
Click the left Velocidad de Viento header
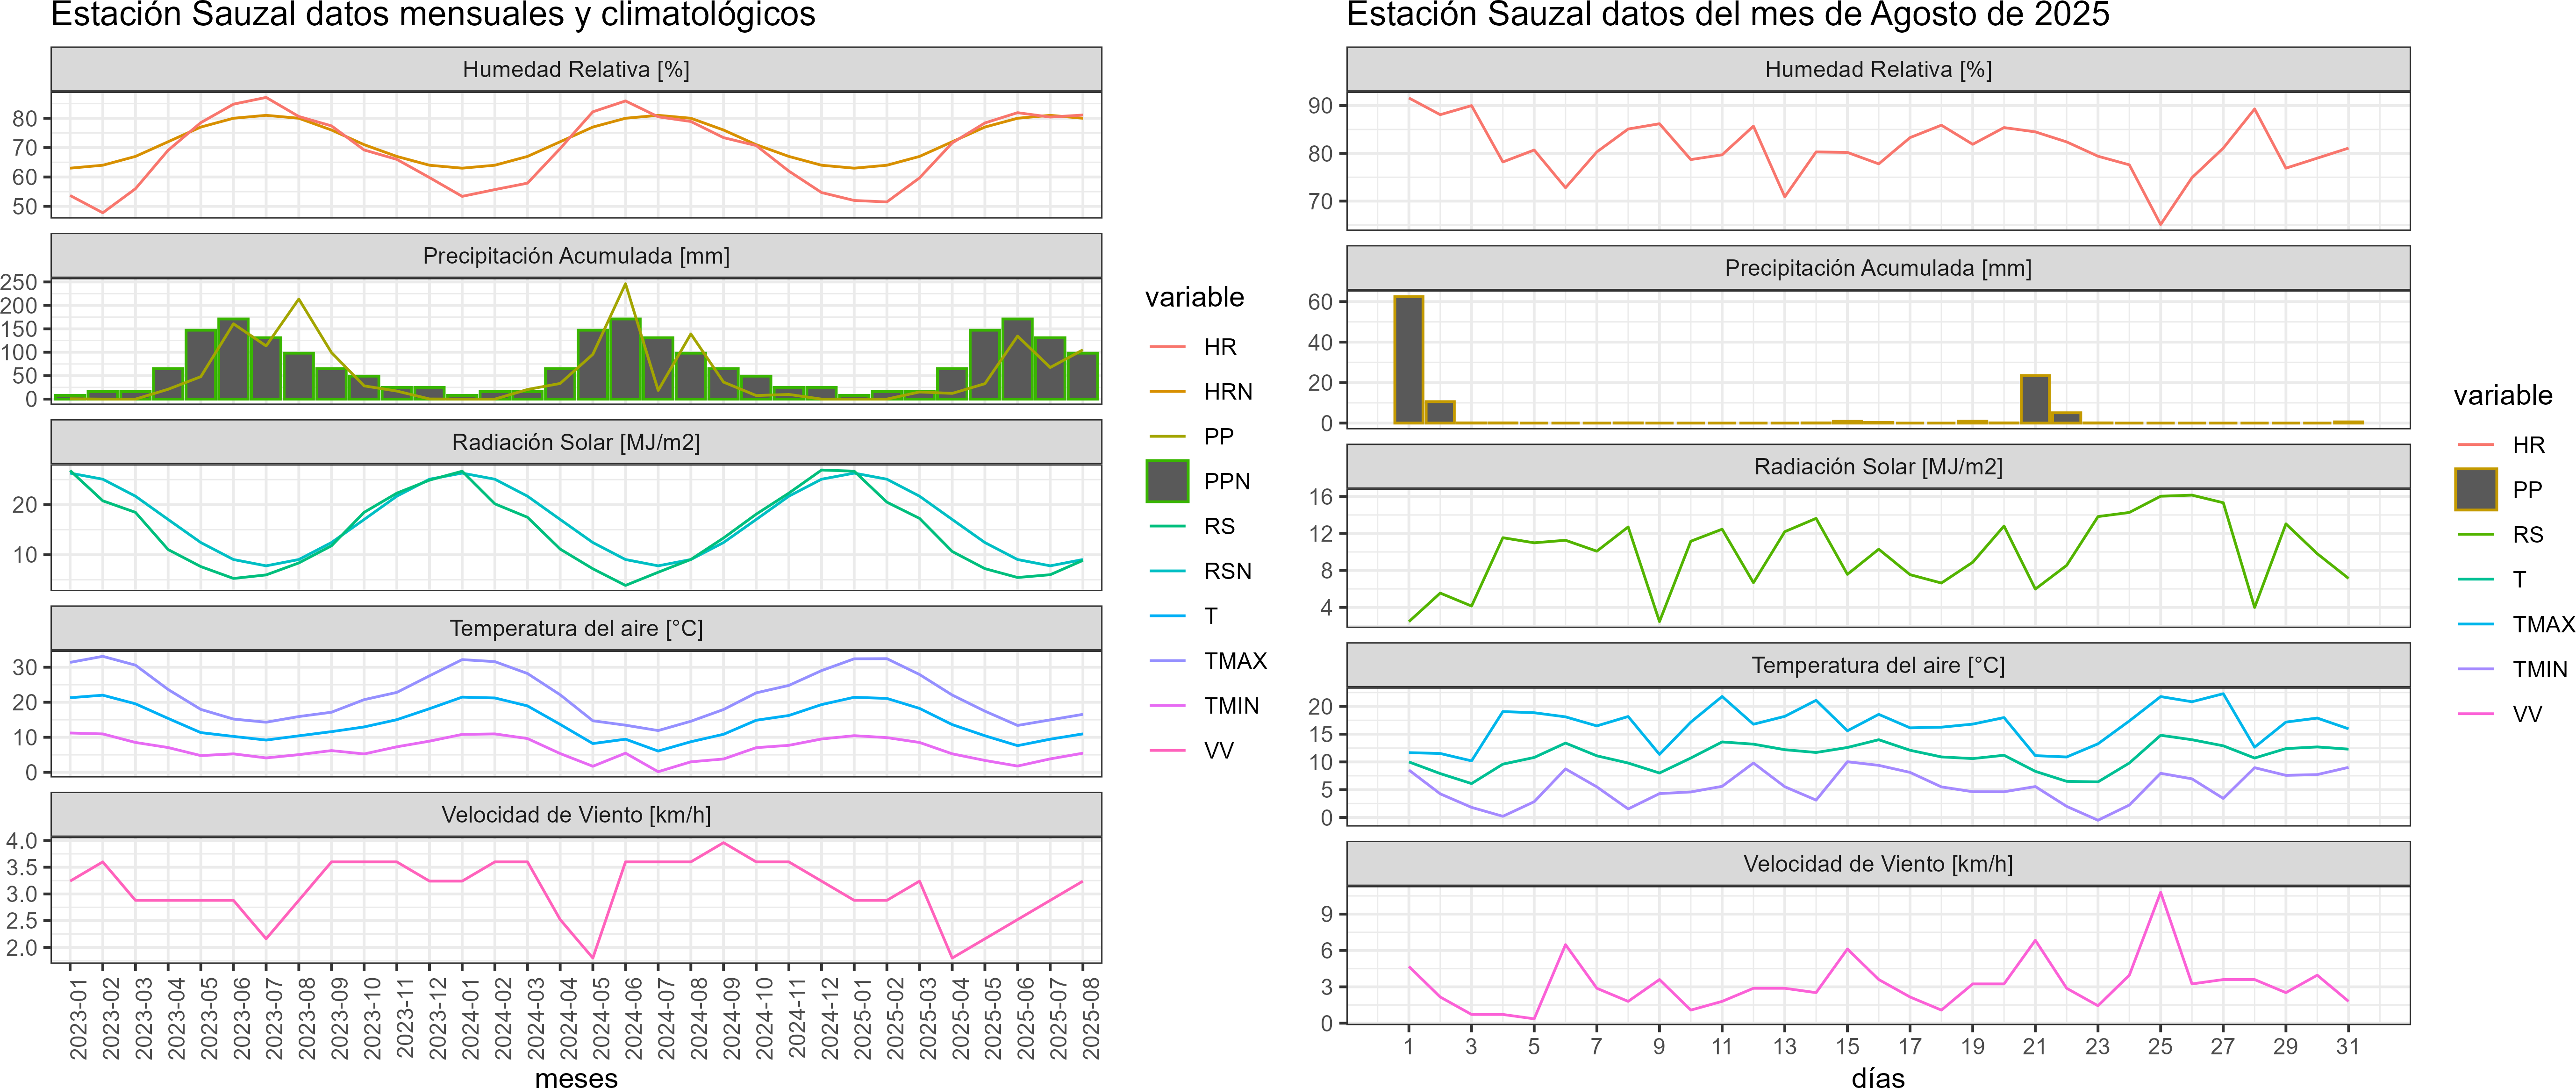(x=576, y=815)
